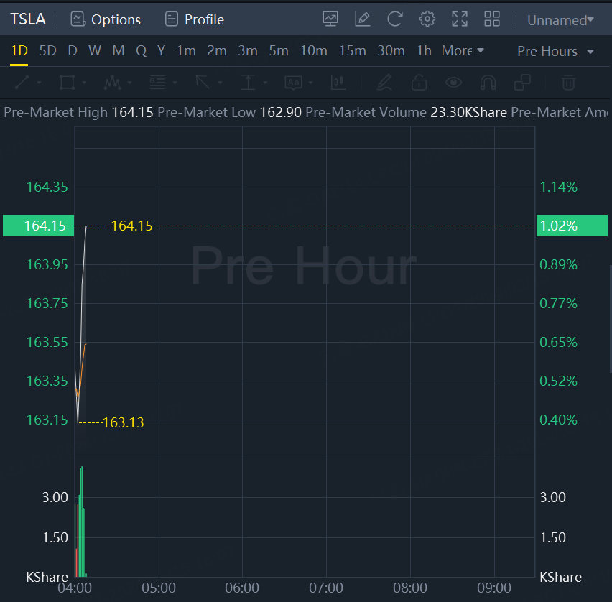
Task: Select the 15m interval
Action: click(352, 51)
